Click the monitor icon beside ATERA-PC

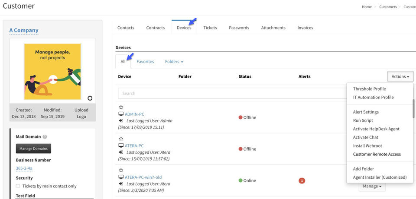(121, 145)
